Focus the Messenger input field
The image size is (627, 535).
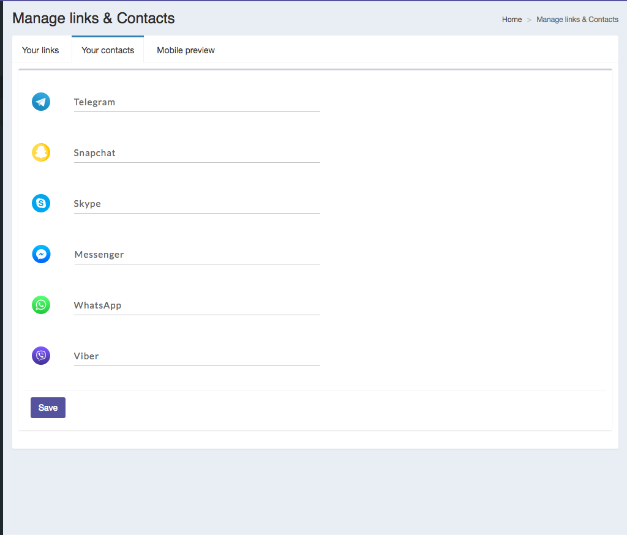tap(197, 255)
